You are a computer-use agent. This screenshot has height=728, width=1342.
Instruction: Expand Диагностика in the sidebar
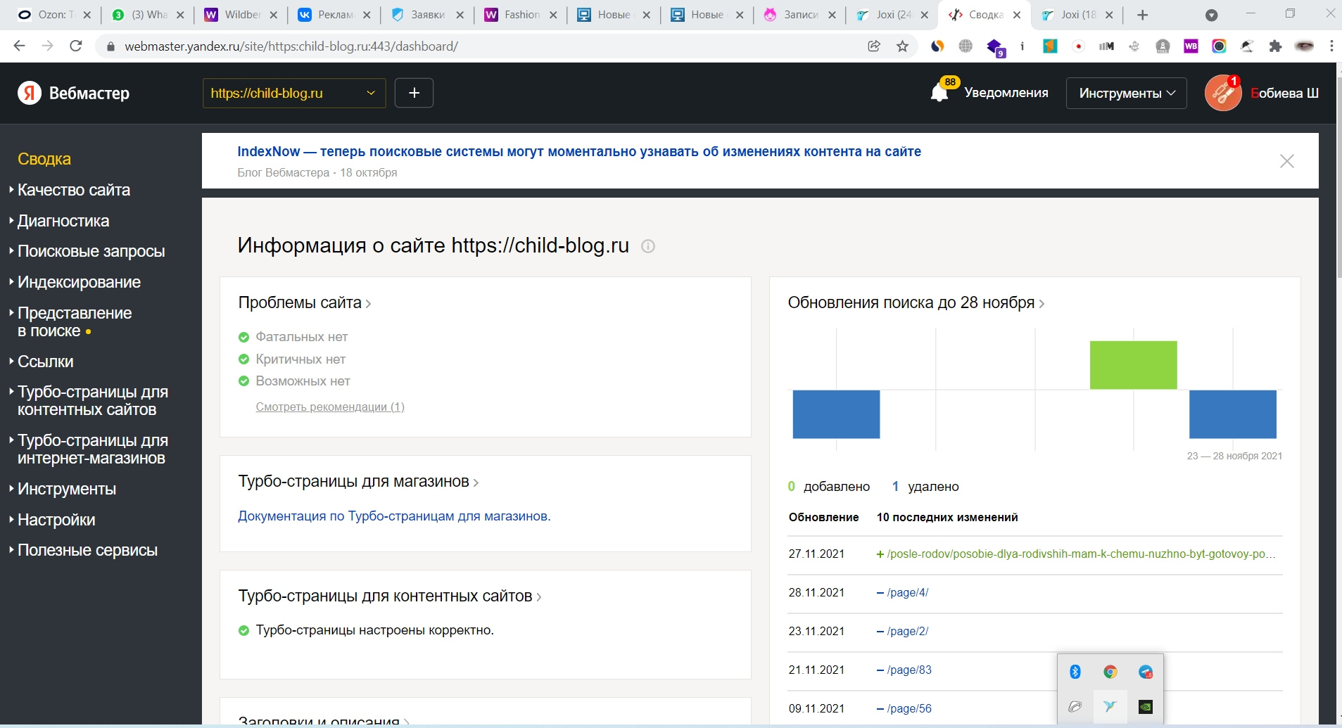click(x=63, y=221)
